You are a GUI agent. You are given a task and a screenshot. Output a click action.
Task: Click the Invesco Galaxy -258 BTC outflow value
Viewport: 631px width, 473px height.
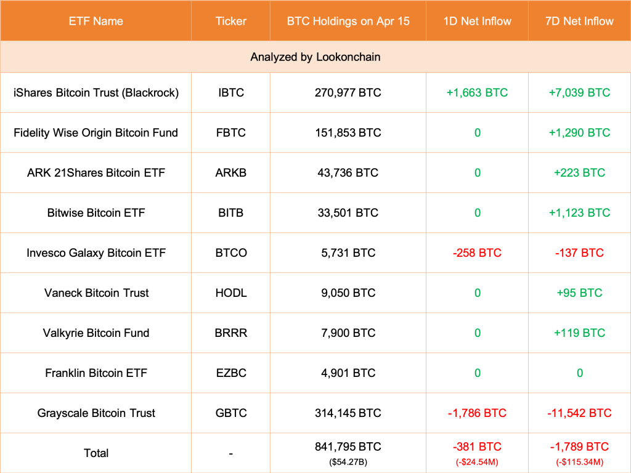tap(478, 253)
